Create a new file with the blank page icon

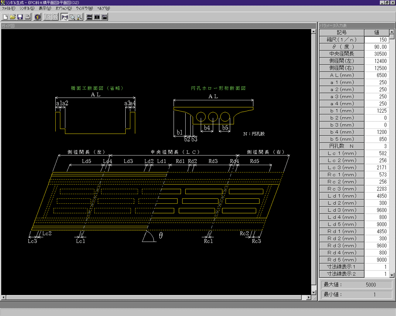[x=5, y=17]
